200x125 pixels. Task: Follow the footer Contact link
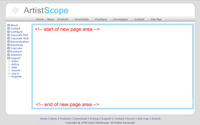click(119, 119)
